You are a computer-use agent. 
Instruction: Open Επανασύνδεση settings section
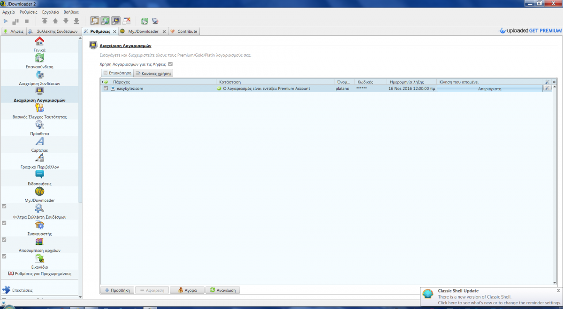(39, 61)
